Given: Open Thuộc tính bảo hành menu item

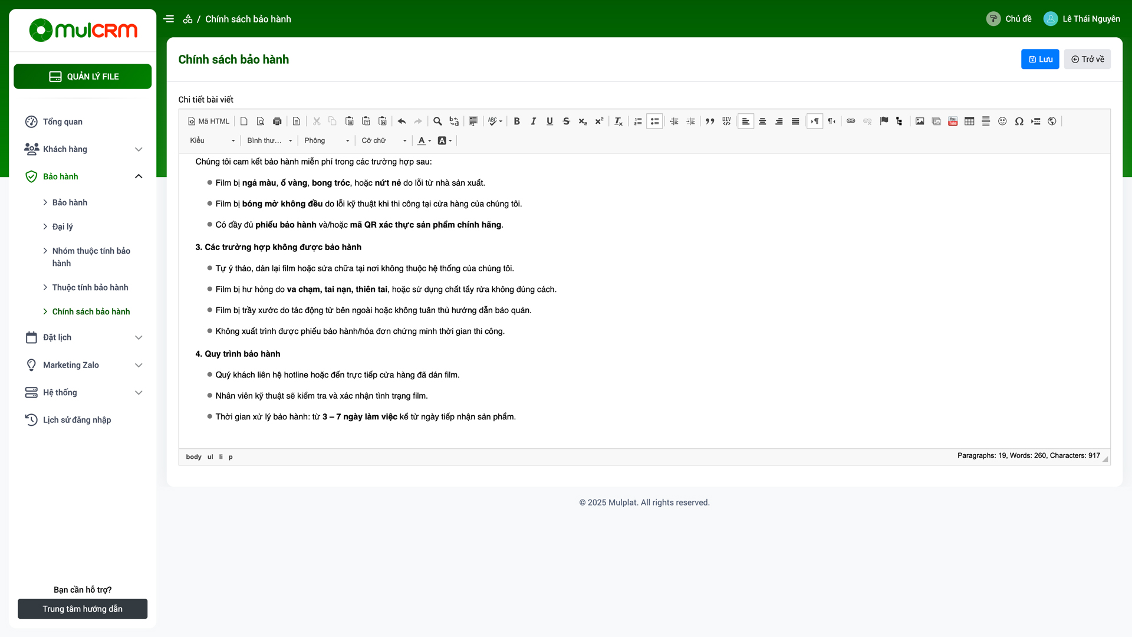Looking at the screenshot, I should [x=90, y=287].
